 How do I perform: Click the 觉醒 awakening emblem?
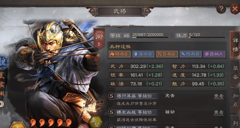click(90, 109)
